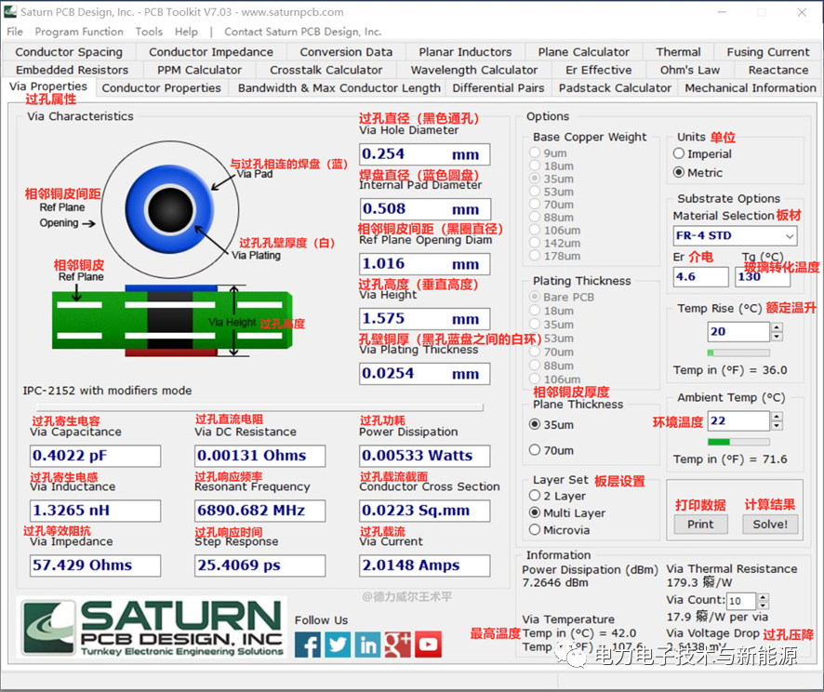Click the Ambient Temp value field
Viewport: 824px width, 692px height.
point(738,421)
